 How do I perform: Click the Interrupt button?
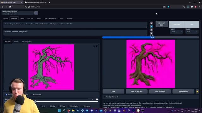tap(176, 24)
